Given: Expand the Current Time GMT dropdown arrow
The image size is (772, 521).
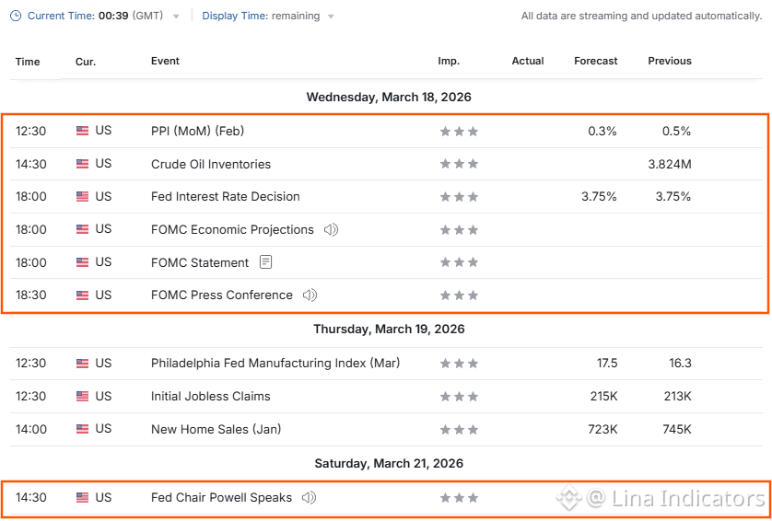Looking at the screenshot, I should [x=176, y=17].
